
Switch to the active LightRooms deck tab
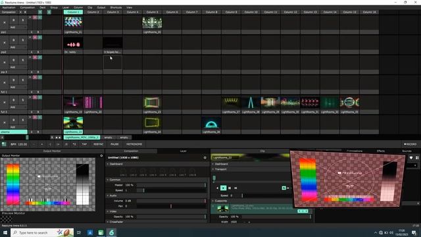click(82, 138)
